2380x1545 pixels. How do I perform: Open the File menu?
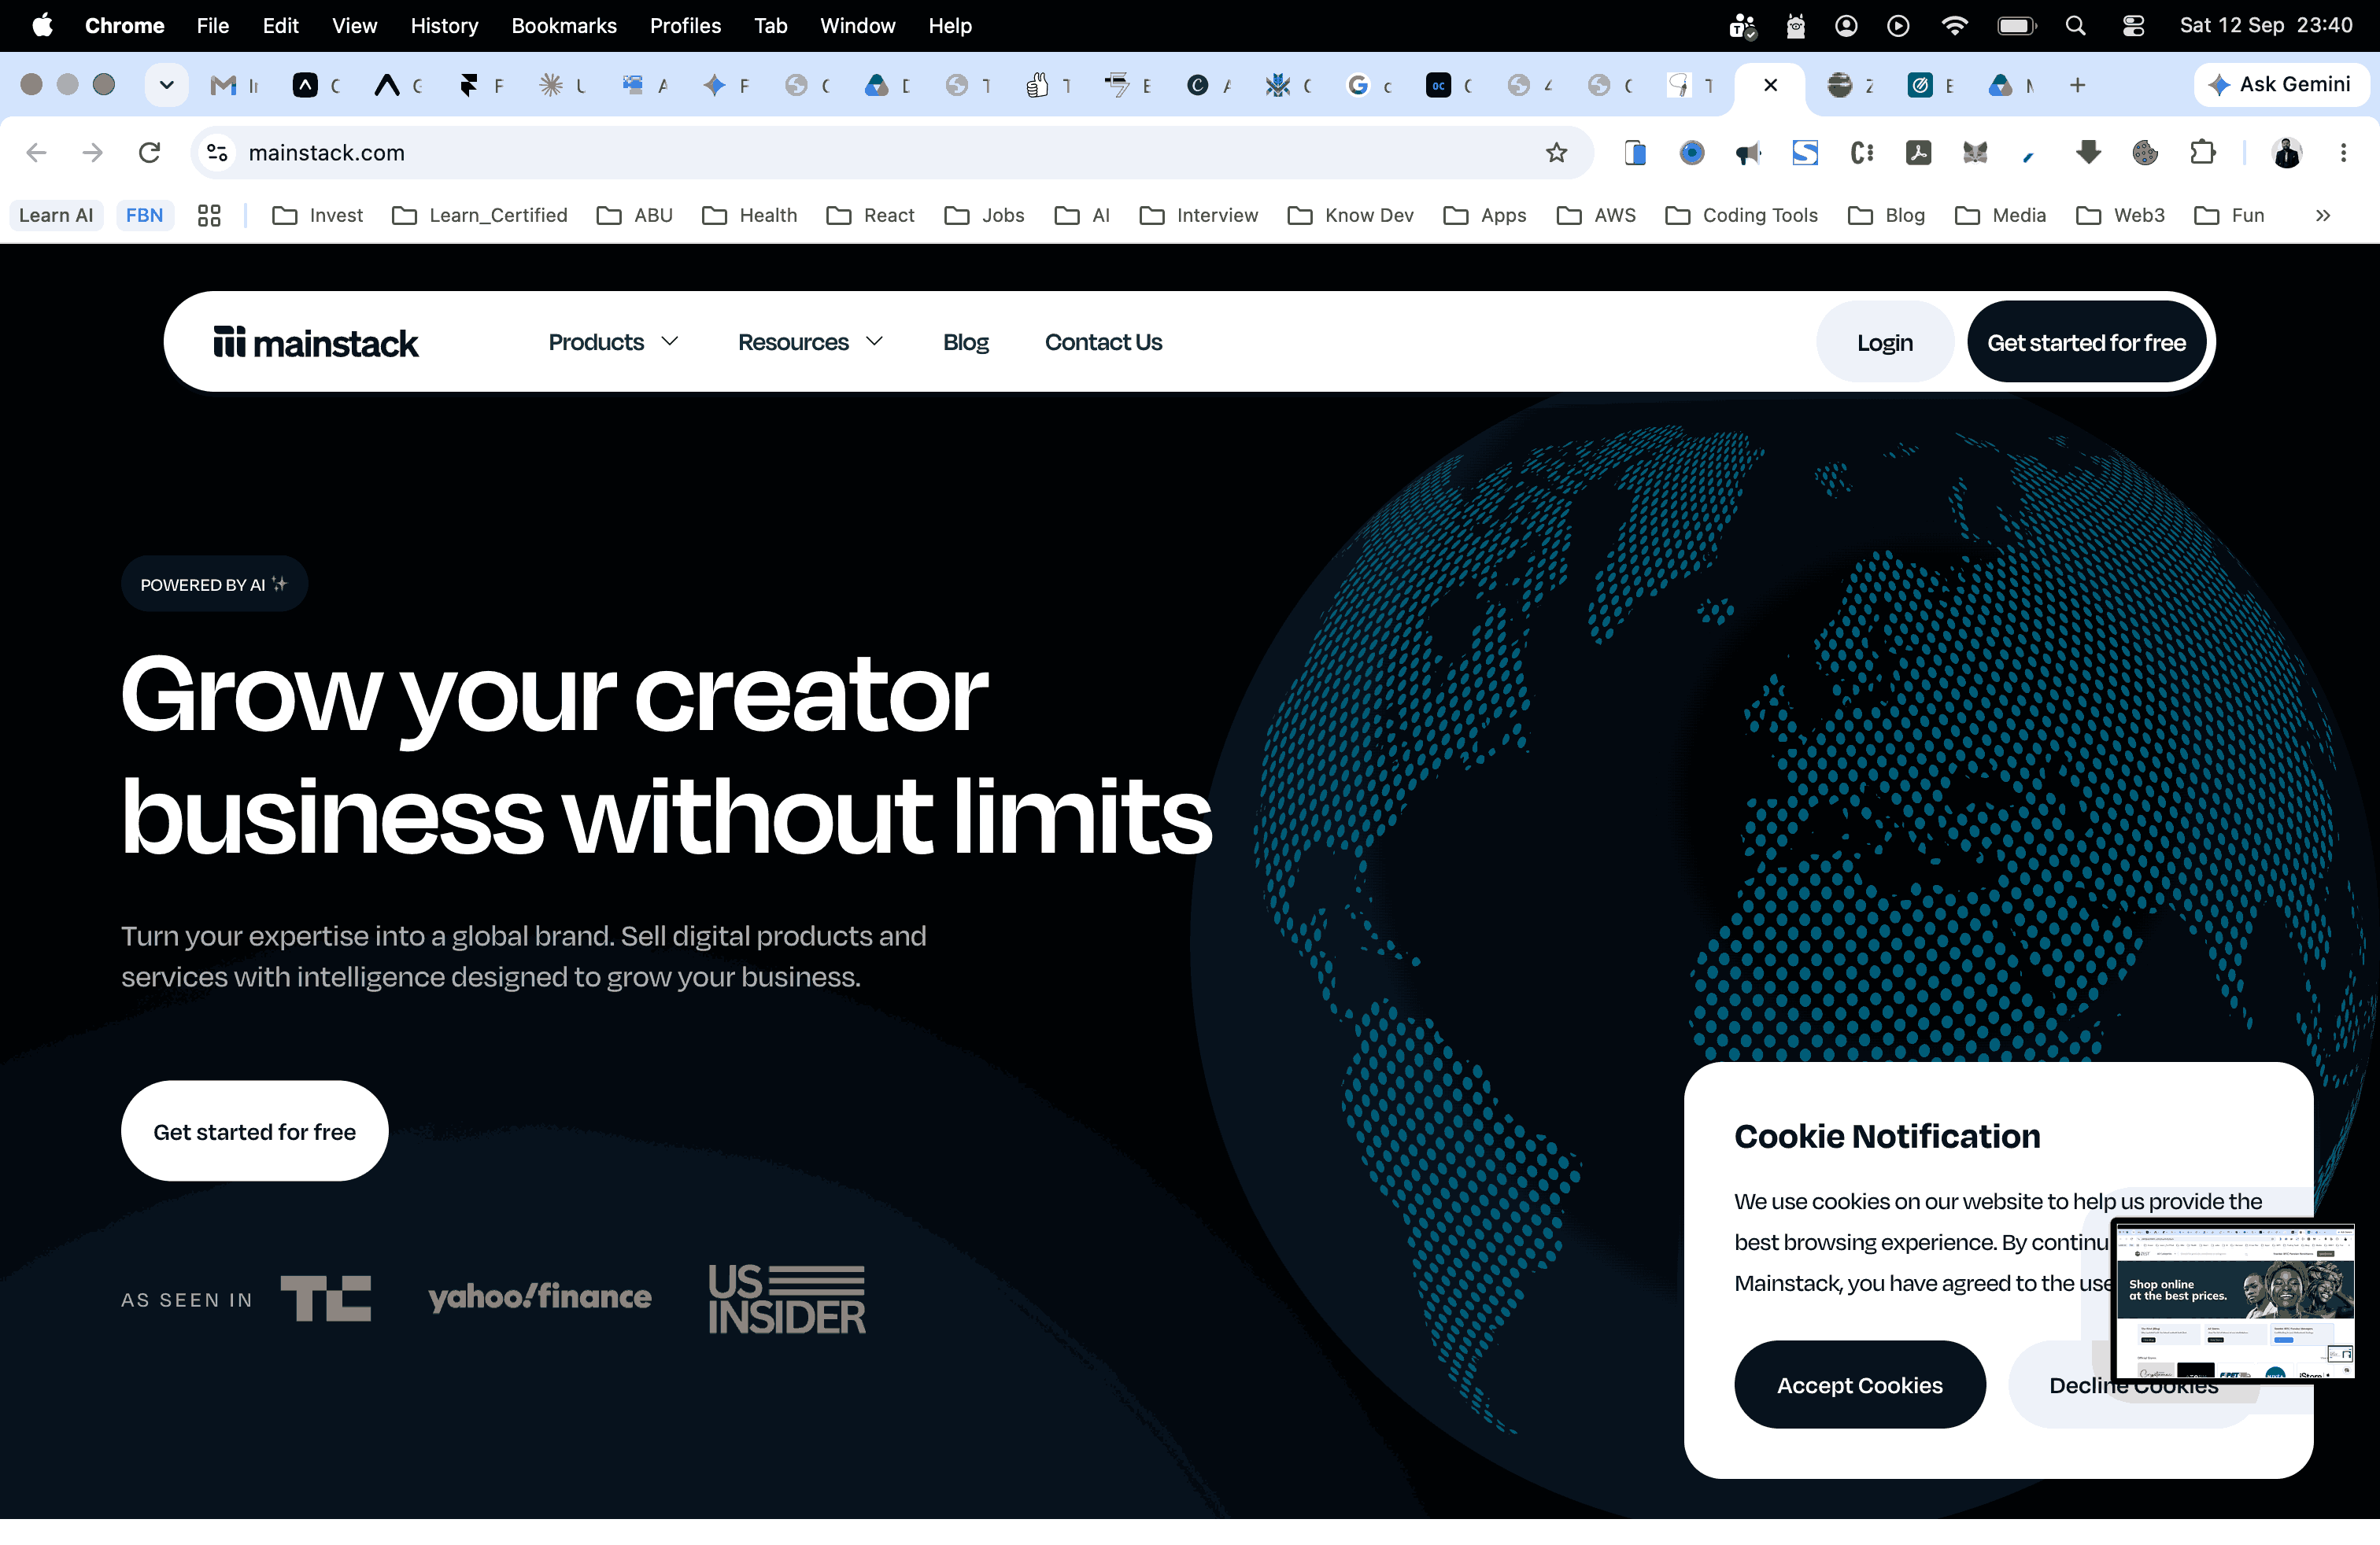(x=212, y=25)
